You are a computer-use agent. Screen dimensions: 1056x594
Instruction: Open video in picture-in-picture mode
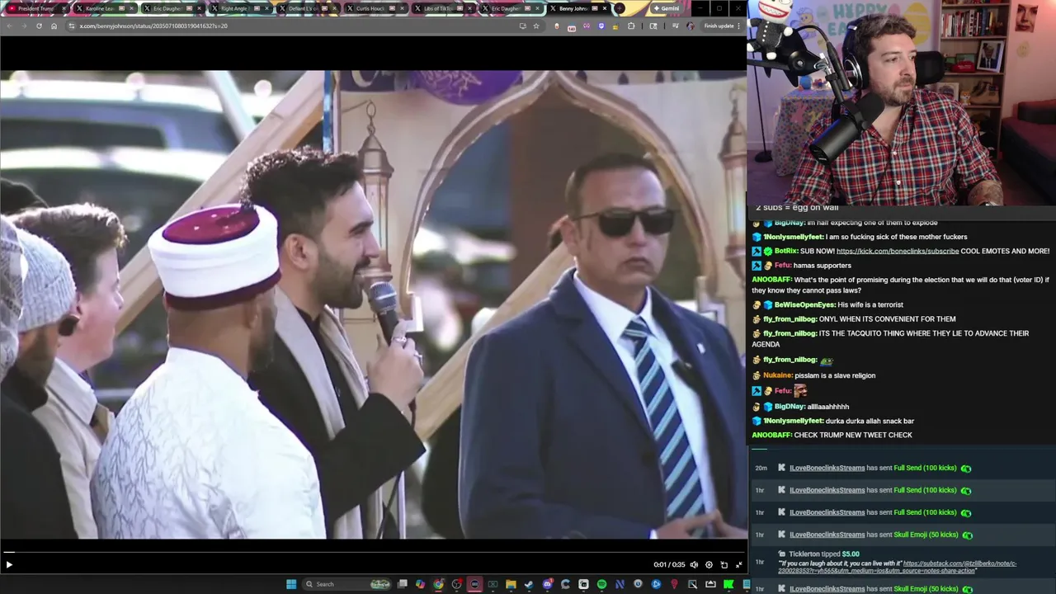724,565
